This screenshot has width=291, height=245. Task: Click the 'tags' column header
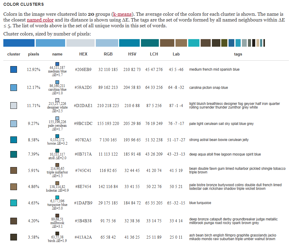tap(238, 54)
